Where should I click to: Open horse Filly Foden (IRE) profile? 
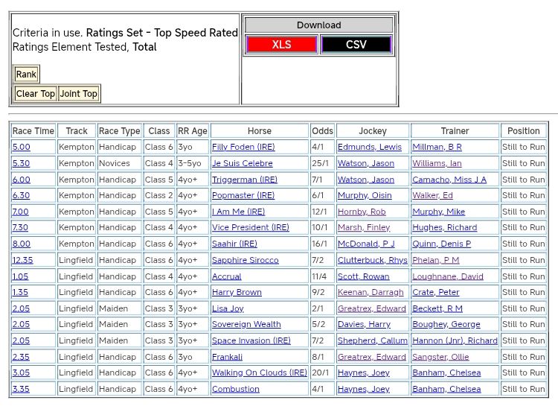243,148
